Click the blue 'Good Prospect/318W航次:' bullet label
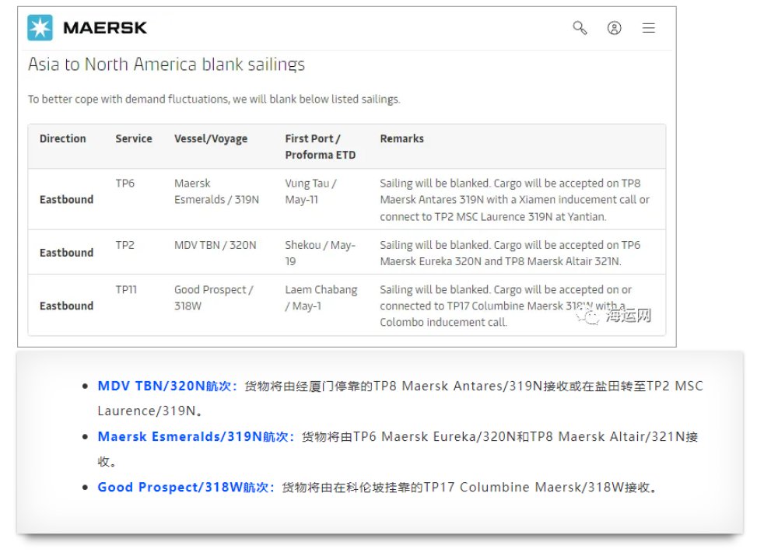 [186, 487]
